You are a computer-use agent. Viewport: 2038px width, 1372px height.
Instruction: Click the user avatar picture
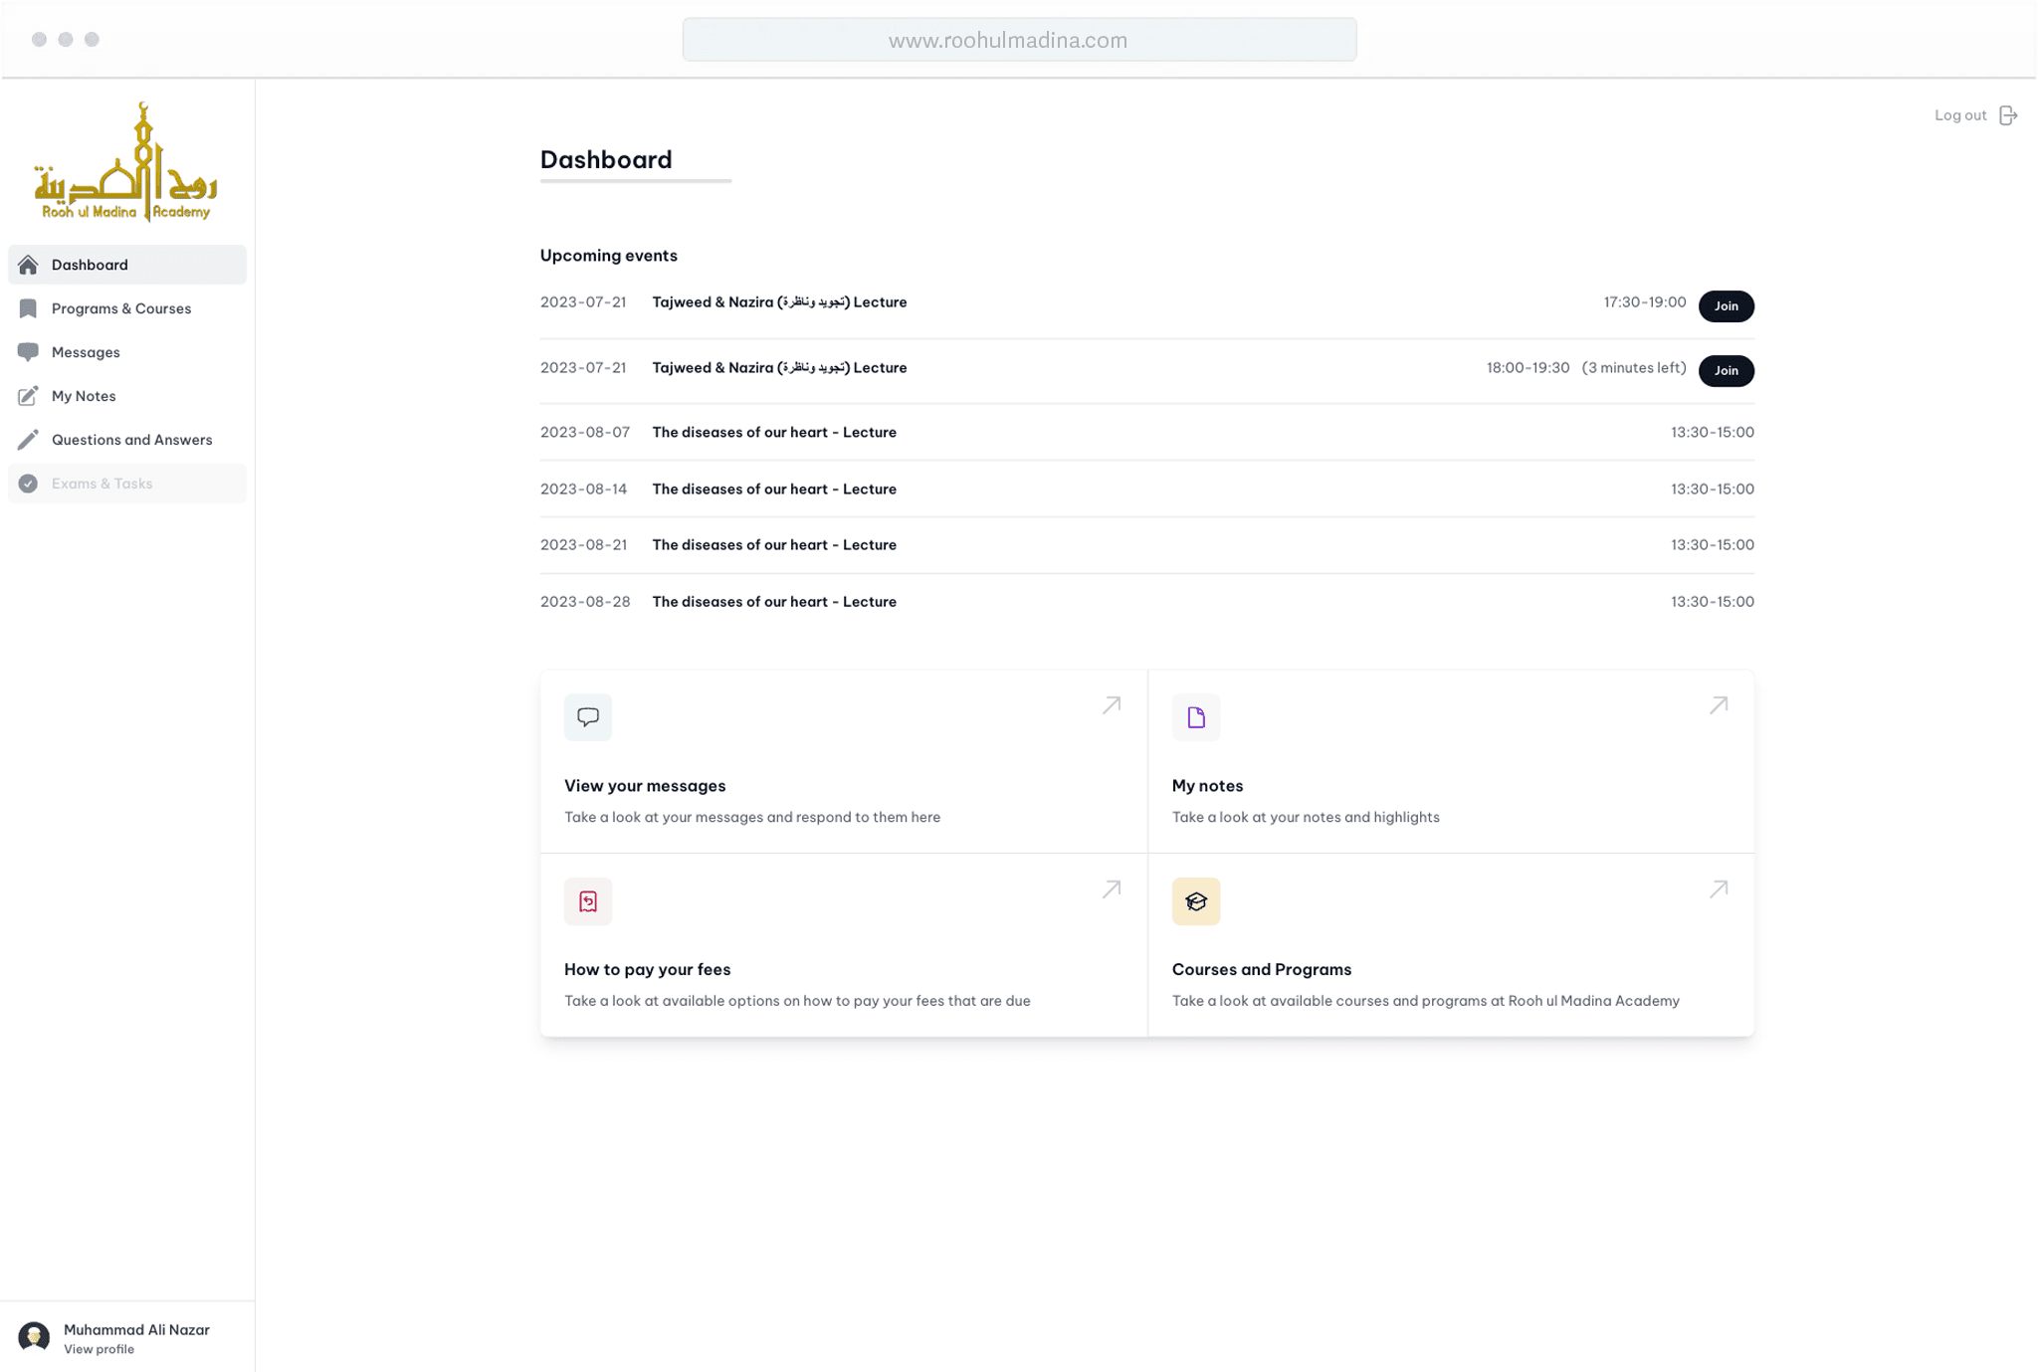coord(34,1336)
